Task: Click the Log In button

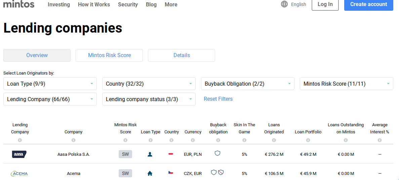Action: (x=325, y=4)
